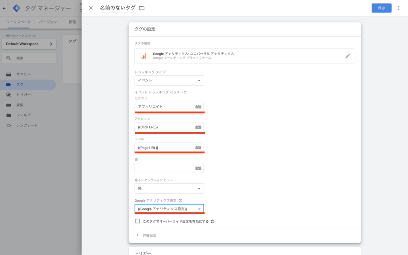Save the tag with 保存 button
Screen dimensions: 408x255
coord(381,8)
